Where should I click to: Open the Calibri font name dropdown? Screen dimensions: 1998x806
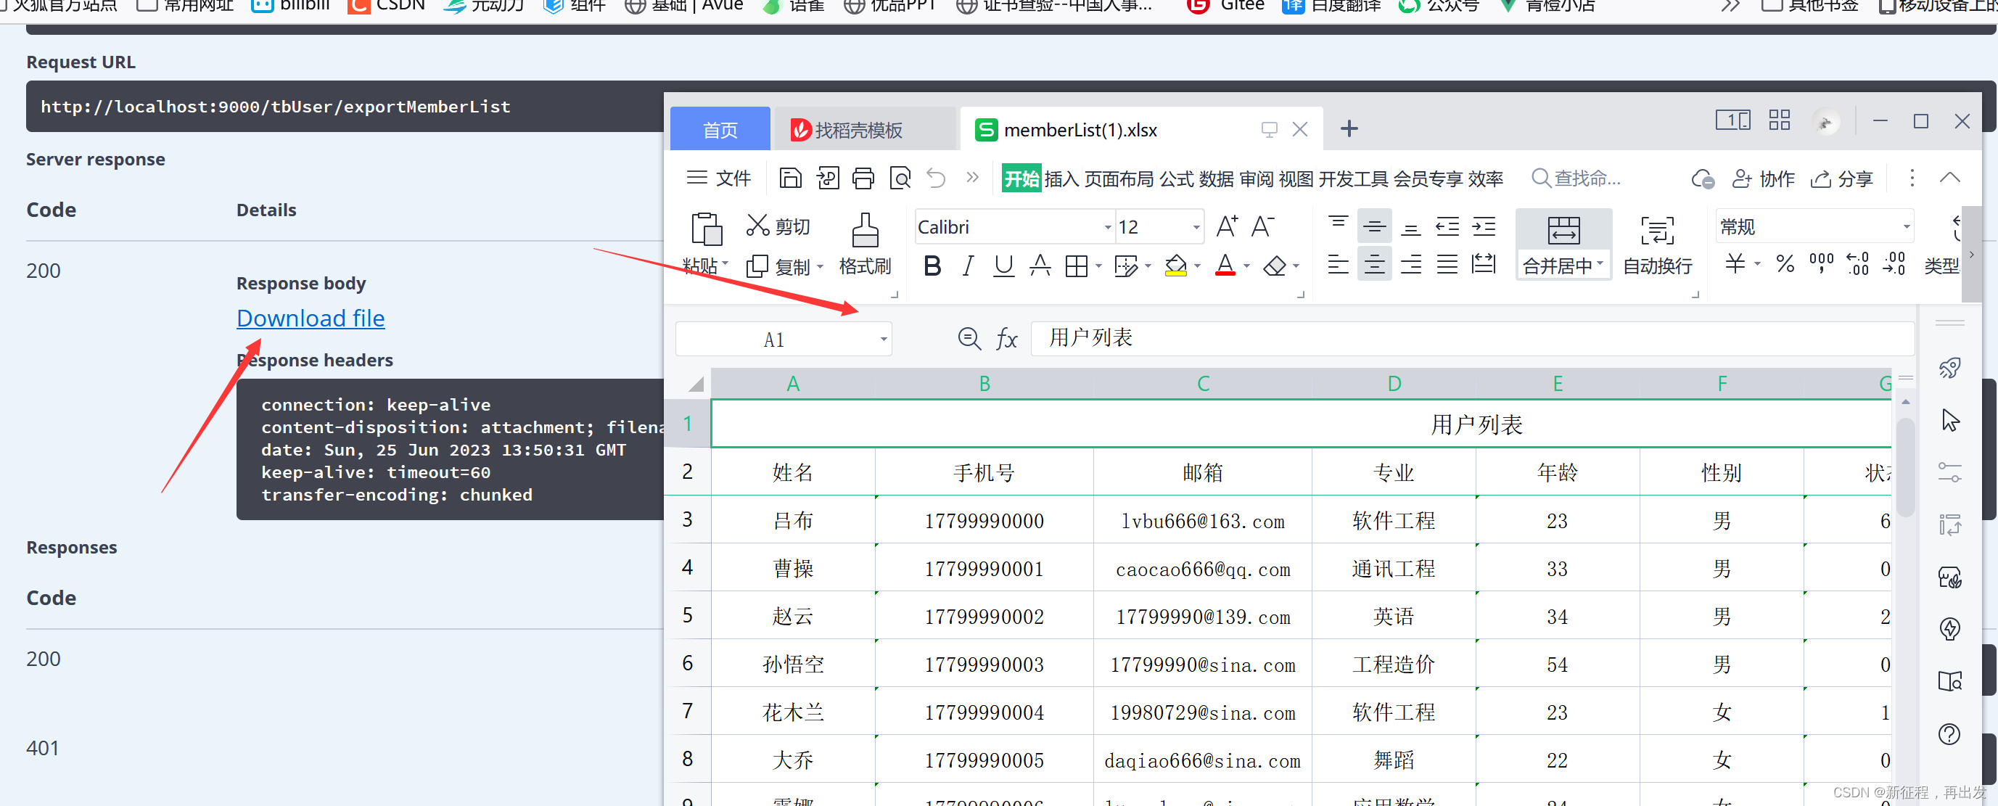point(1108,227)
